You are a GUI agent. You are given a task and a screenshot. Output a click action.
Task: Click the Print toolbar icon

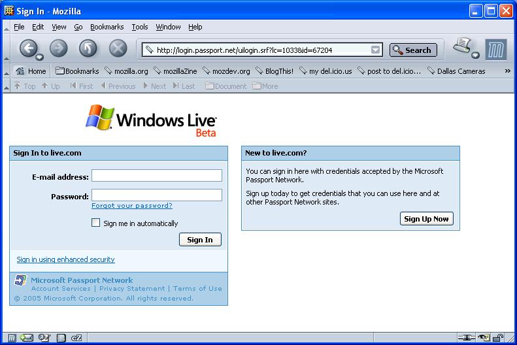tap(462, 46)
